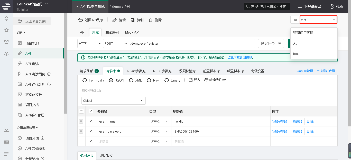Open settings gear in left rail
Screen dimensions: 351x160
pos(6,54)
